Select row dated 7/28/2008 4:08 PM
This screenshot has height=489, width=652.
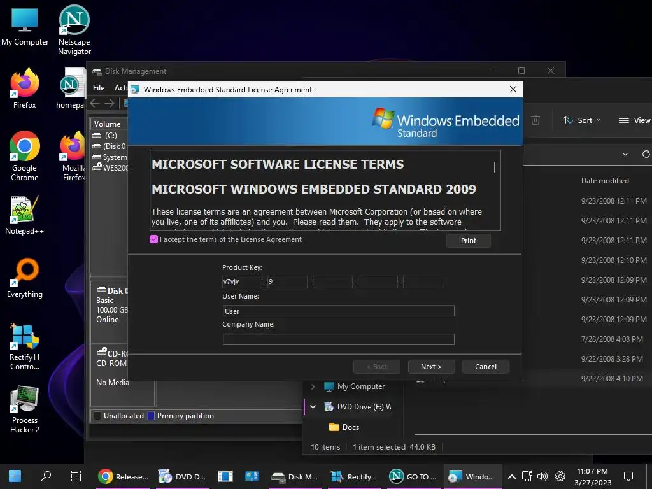(x=612, y=339)
